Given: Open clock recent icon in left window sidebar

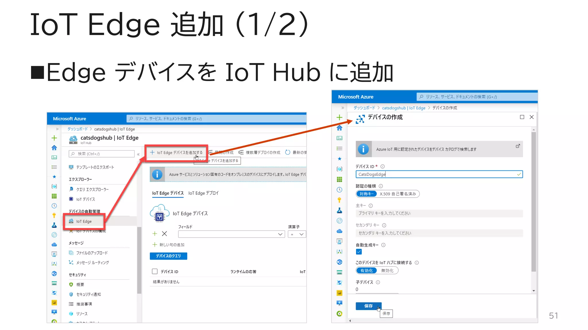Looking at the screenshot, I should point(54,206).
